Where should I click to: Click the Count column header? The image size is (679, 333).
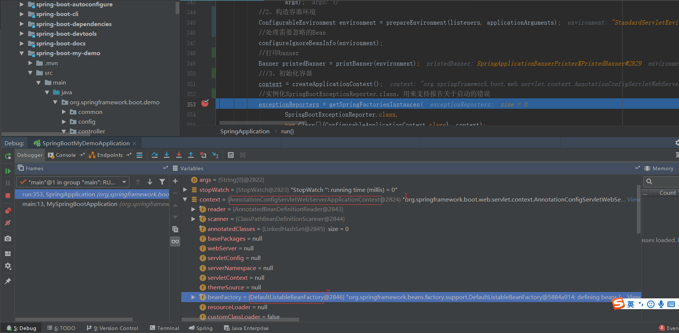click(x=667, y=193)
